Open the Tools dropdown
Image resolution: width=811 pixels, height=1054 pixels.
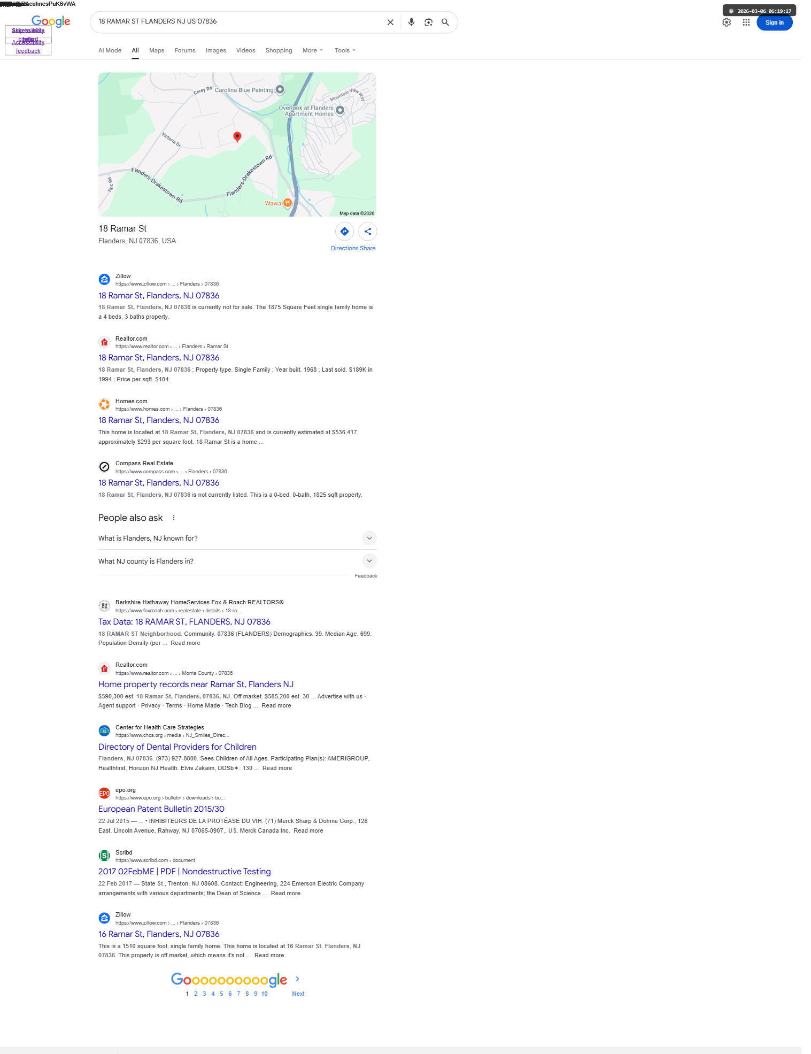pos(345,50)
